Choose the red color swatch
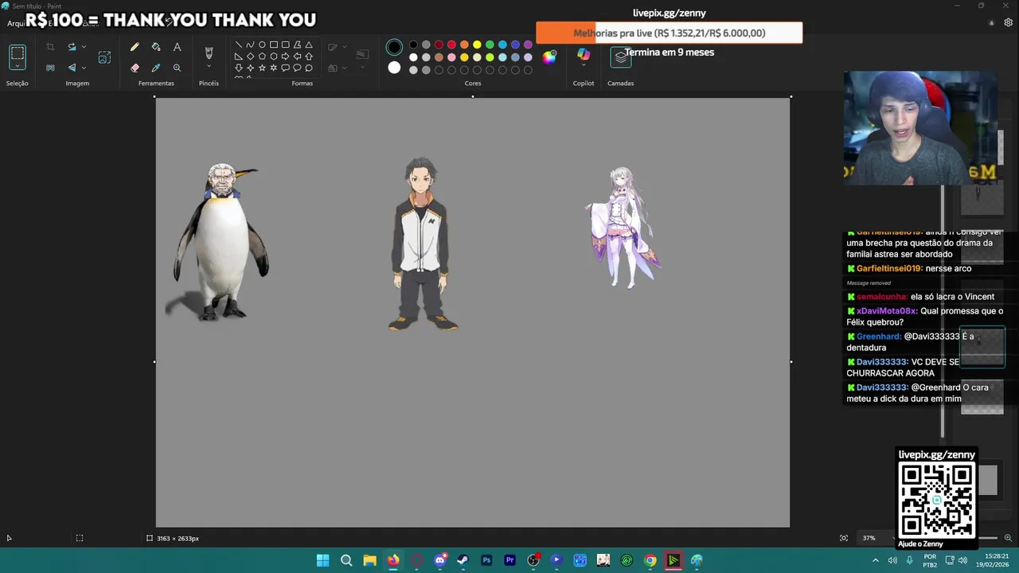Image resolution: width=1019 pixels, height=573 pixels. click(451, 45)
